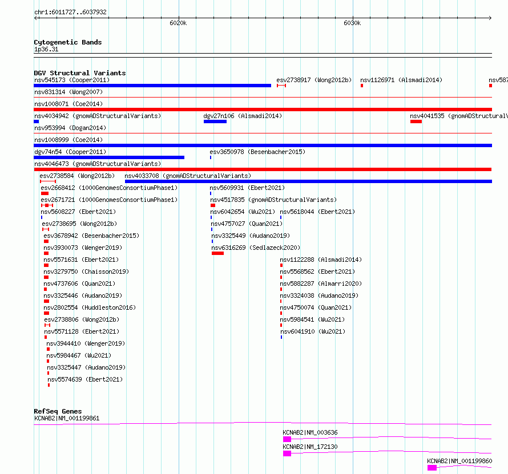The width and height of the screenshot is (508, 474).
Task: Click nsv4046473 (gnomADStructuralVariants) label
Action: (98, 164)
